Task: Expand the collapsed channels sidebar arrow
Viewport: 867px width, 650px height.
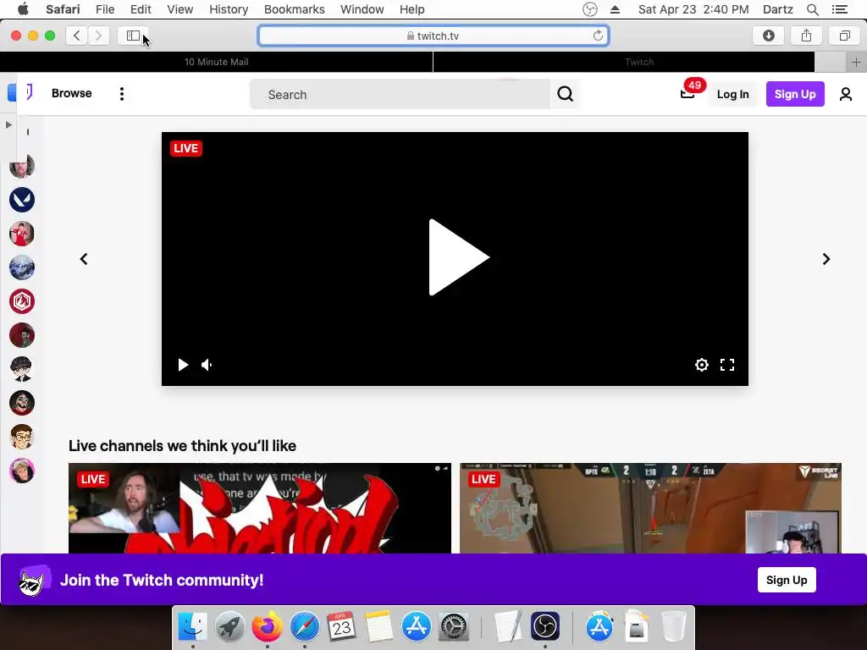Action: (8, 125)
